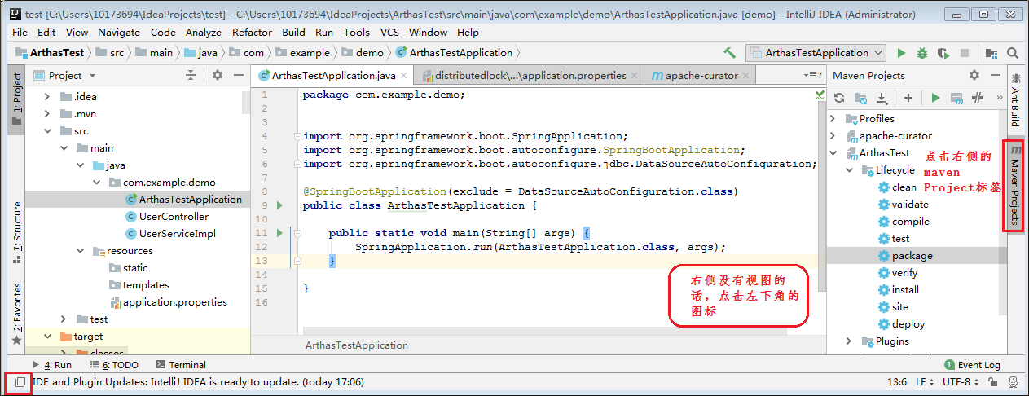The height and width of the screenshot is (396, 1029).
Task: Change UTF-8 file encoding in status bar
Action: (x=961, y=381)
